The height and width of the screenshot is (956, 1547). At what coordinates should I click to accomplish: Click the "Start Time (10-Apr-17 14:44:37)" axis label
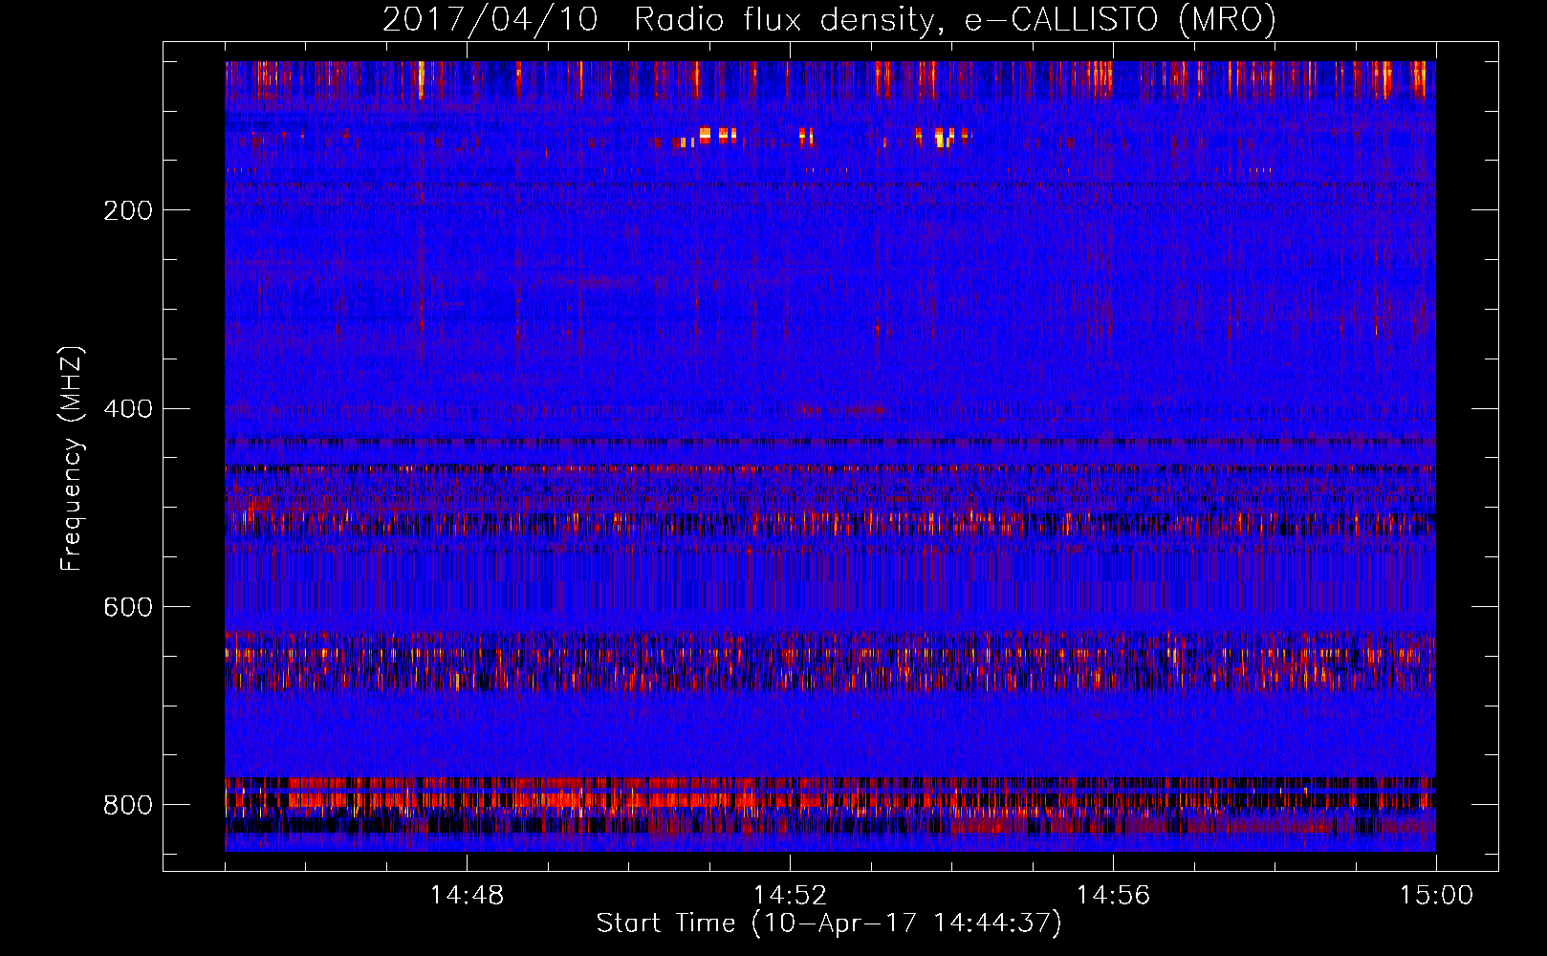tap(829, 923)
